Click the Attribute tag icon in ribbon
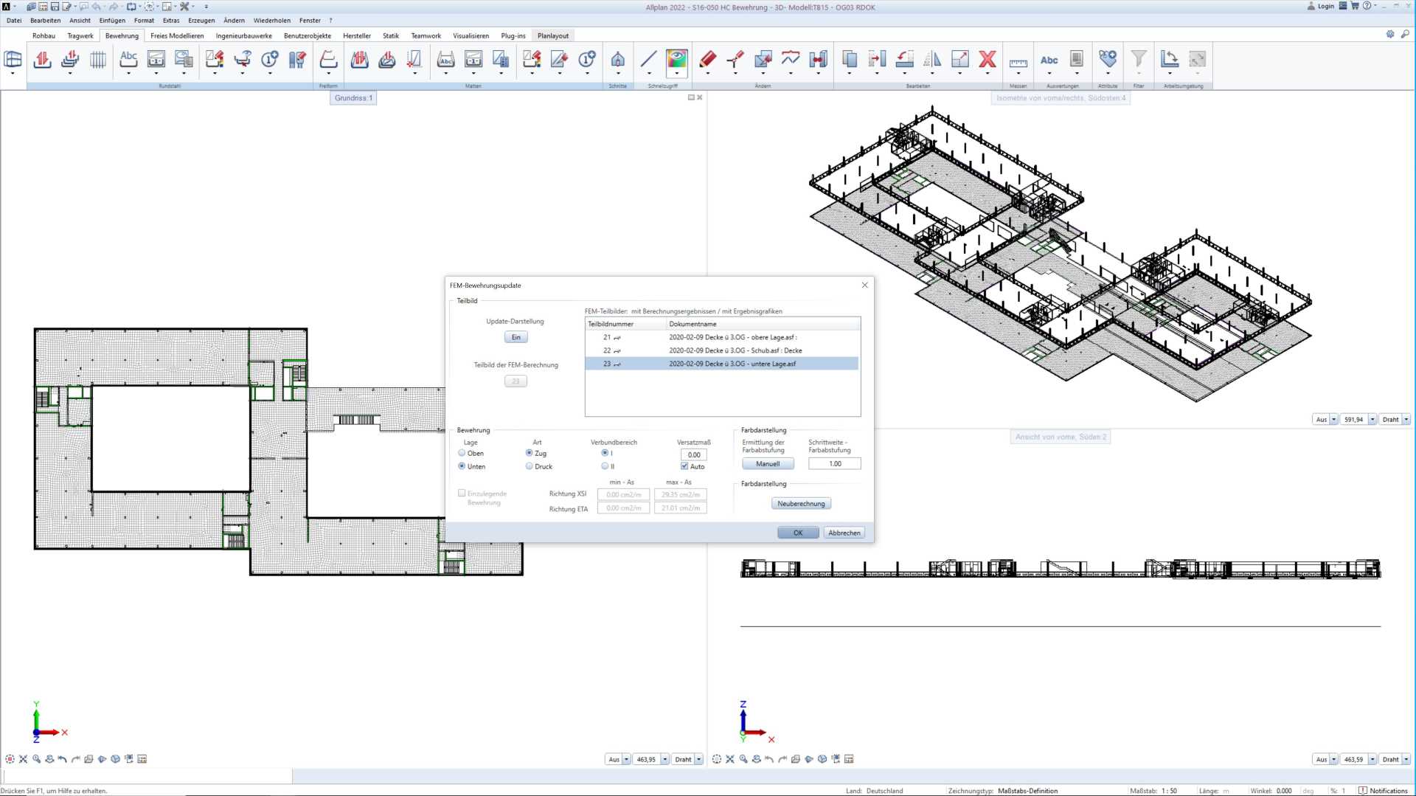 pos(1107,59)
